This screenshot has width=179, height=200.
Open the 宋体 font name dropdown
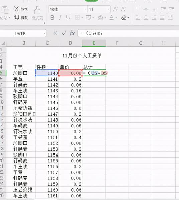point(86,9)
